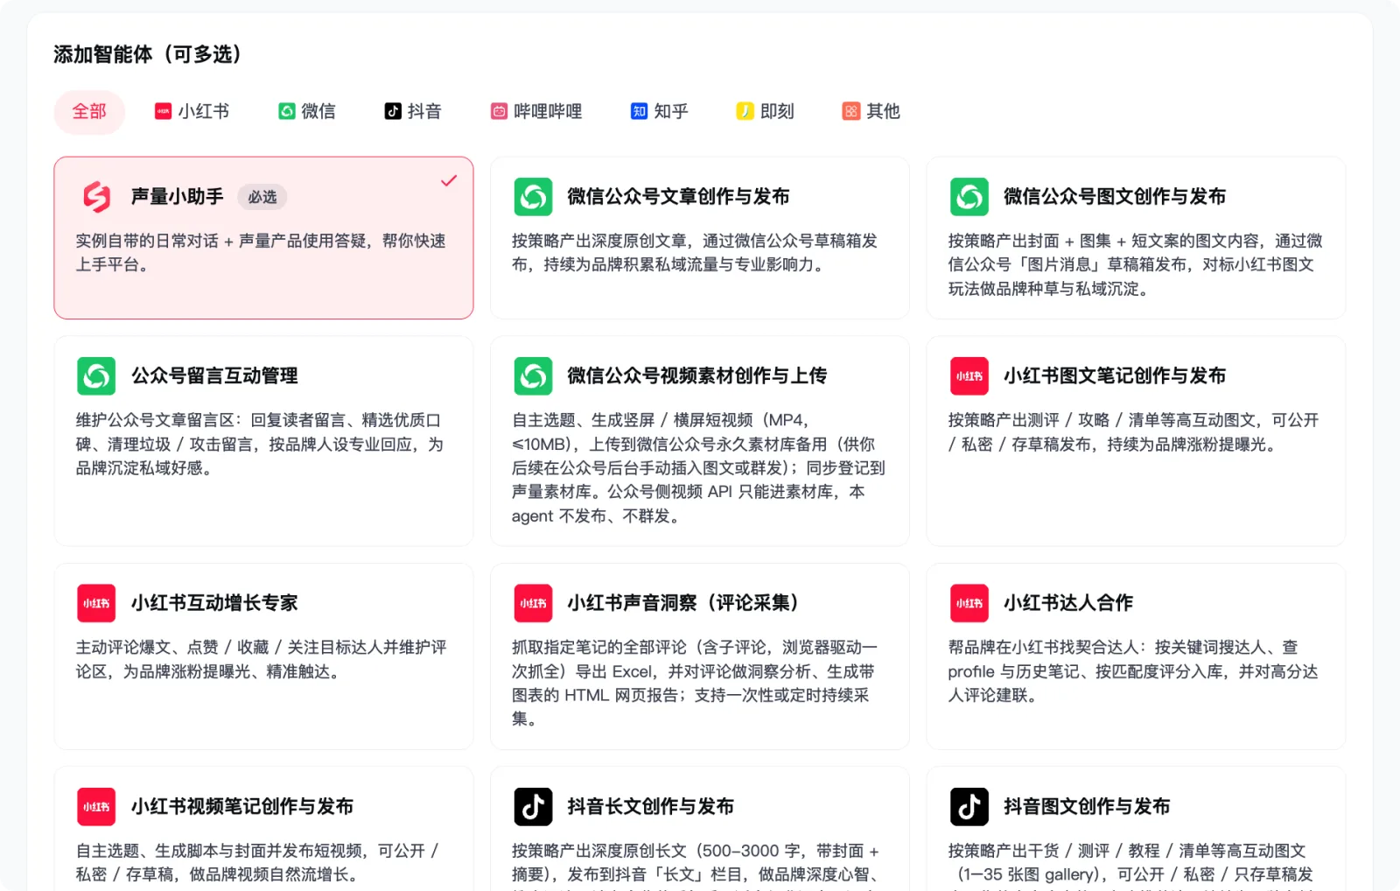Click the 添加智能体（可多选）heading

pyautogui.click(x=147, y=54)
